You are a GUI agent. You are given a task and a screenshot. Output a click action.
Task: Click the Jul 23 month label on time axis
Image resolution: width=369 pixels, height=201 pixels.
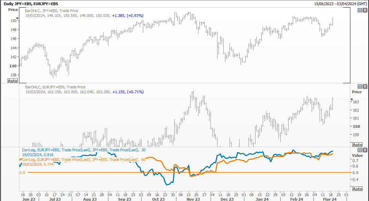55,199
